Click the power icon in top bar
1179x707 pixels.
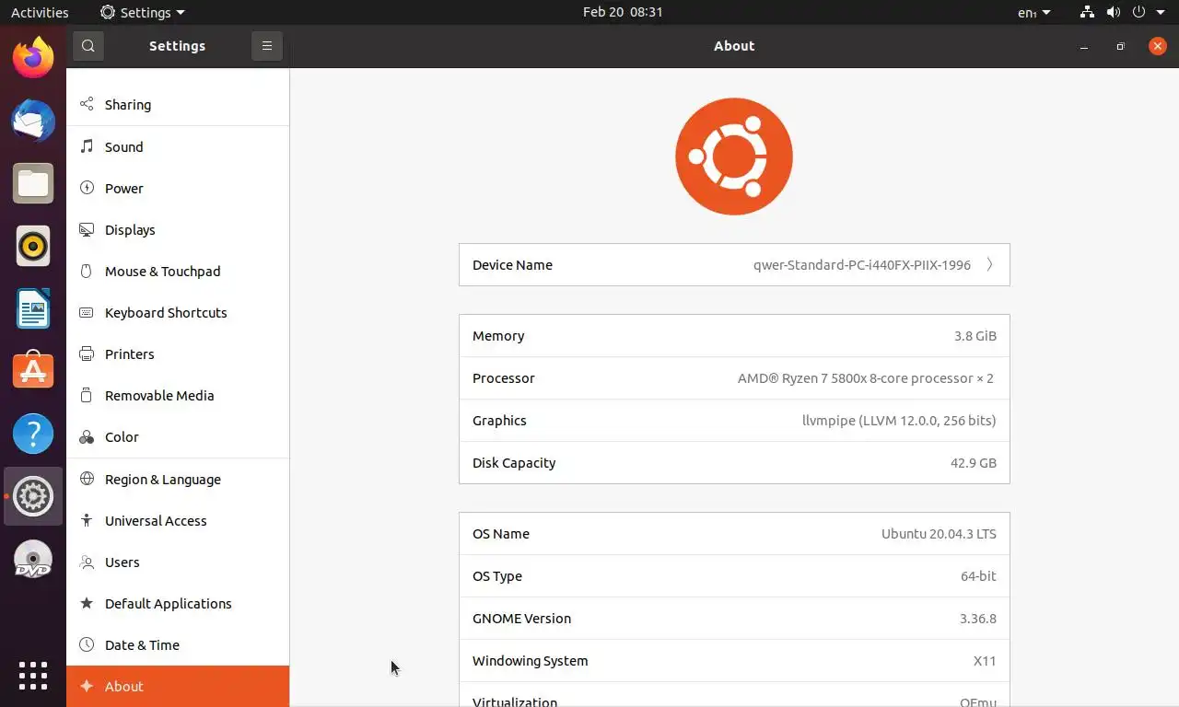coord(1138,12)
